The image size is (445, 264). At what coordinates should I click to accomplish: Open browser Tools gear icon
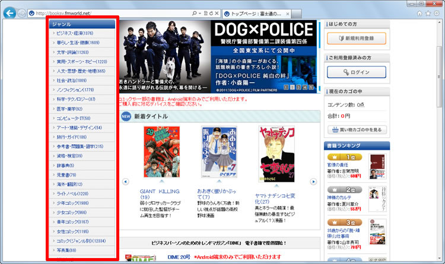tap(437, 13)
